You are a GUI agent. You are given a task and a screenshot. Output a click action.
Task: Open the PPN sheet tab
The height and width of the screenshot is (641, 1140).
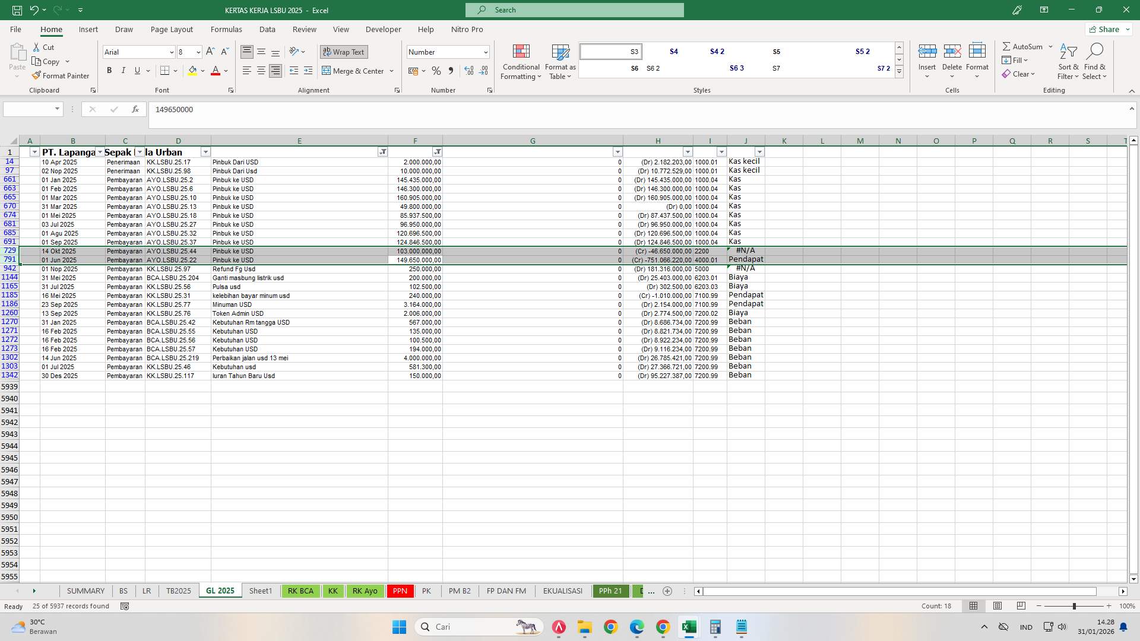[400, 591]
